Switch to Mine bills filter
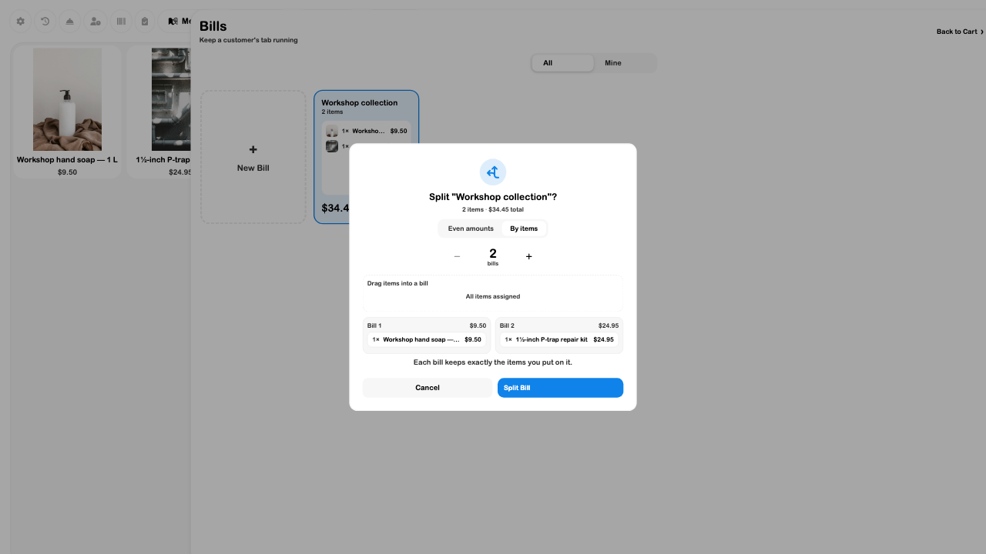 point(625,63)
